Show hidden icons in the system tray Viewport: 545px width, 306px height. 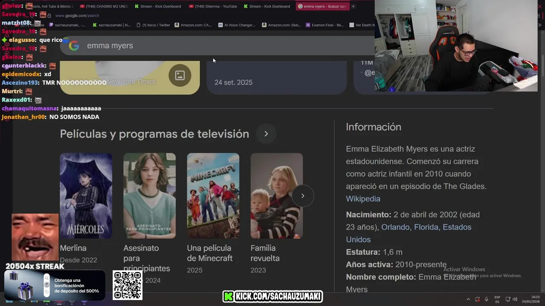468,299
